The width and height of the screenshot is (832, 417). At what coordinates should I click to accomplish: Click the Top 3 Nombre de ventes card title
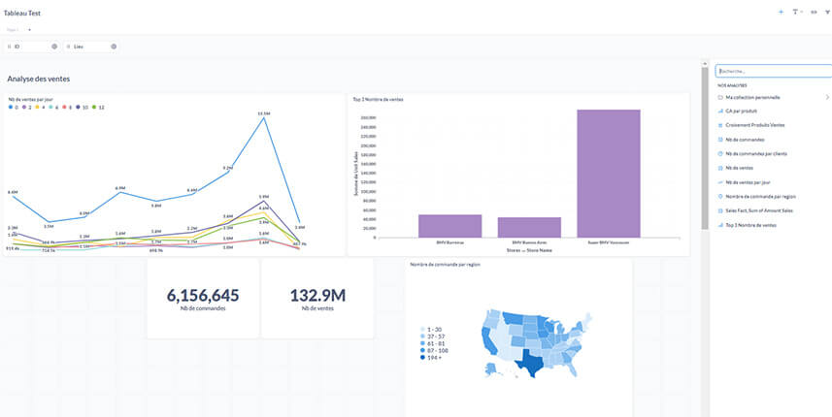379,99
